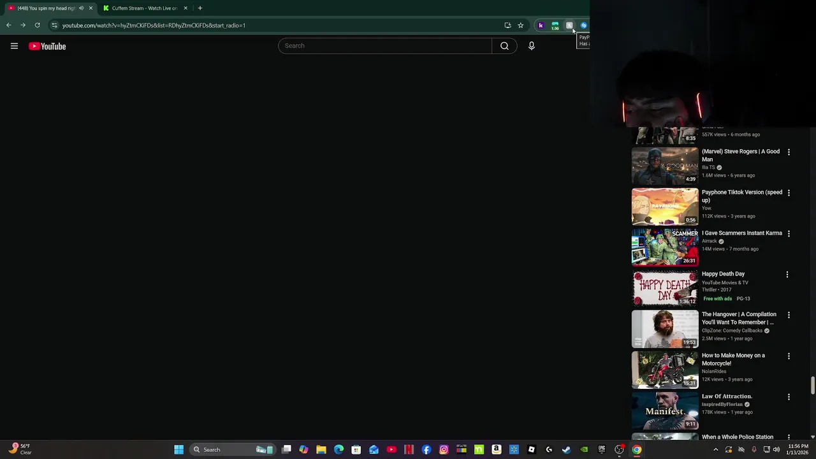This screenshot has width=816, height=459.
Task: Open YouTube app icon in taskbar
Action: point(391,449)
